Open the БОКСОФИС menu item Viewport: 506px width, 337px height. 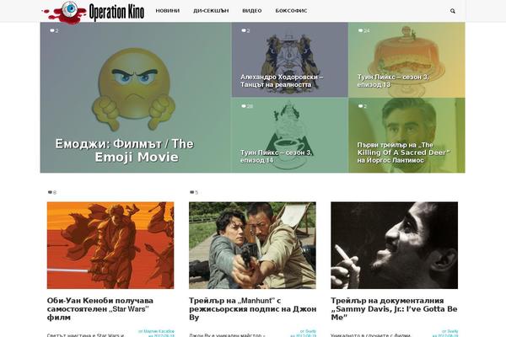tap(291, 11)
